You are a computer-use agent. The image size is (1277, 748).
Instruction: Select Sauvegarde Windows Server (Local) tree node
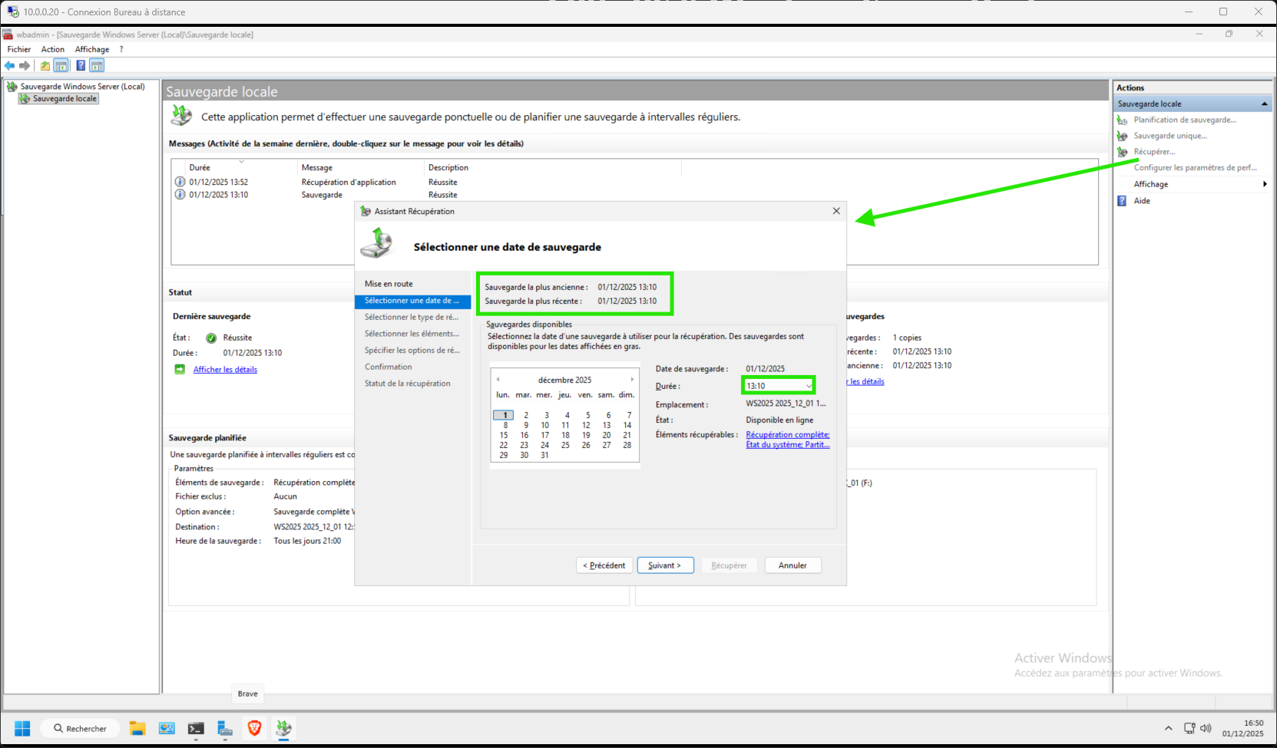click(82, 87)
